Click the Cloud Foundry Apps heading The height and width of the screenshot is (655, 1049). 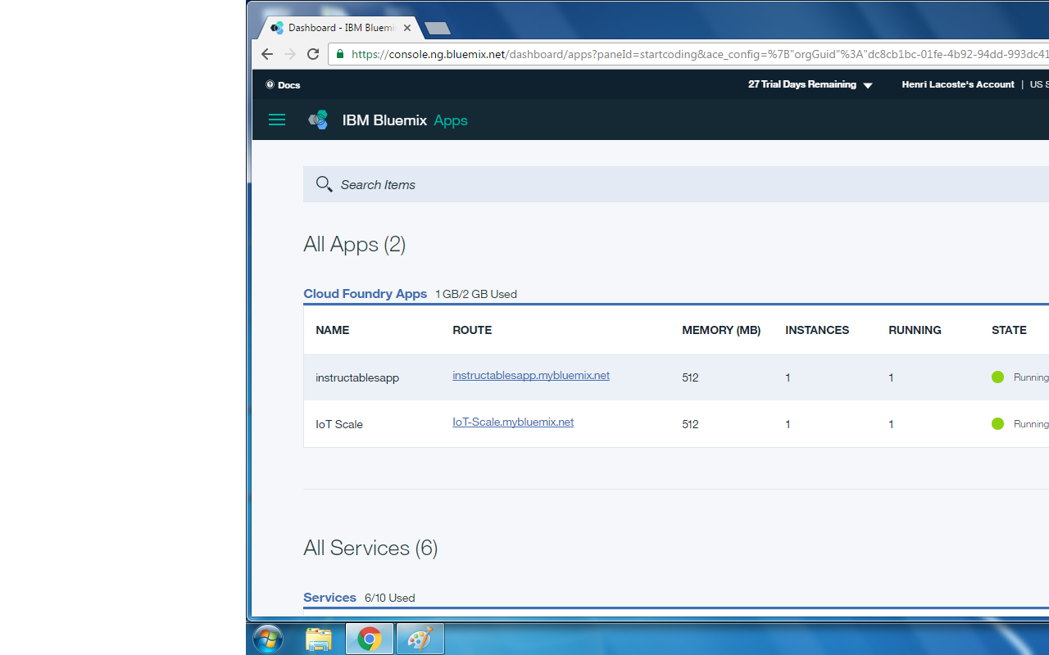point(366,294)
